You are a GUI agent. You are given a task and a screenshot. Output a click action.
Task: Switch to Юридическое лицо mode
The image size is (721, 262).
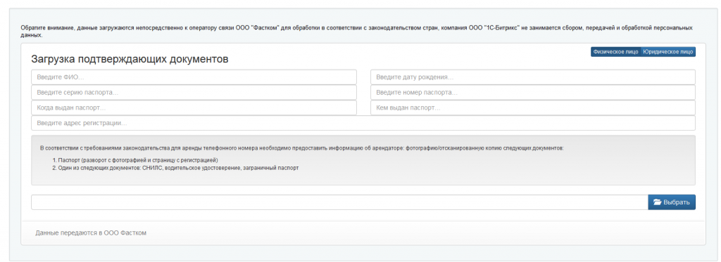coord(668,52)
